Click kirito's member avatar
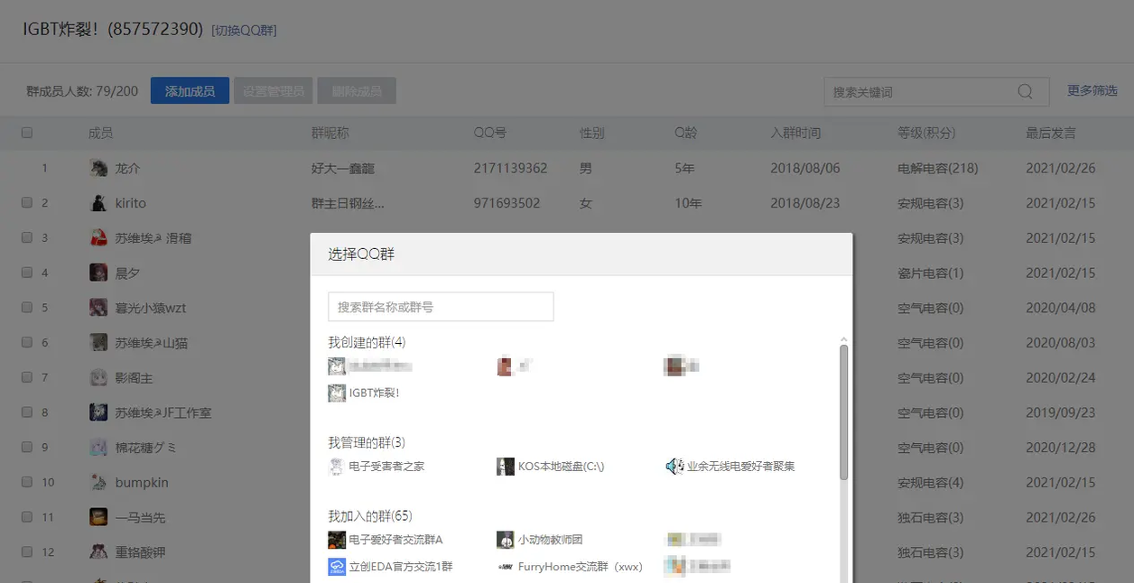 (x=98, y=203)
